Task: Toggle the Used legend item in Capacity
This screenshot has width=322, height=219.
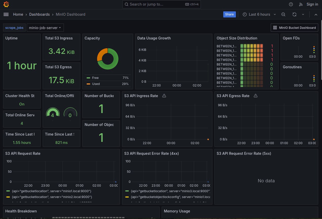Action: click(96, 84)
